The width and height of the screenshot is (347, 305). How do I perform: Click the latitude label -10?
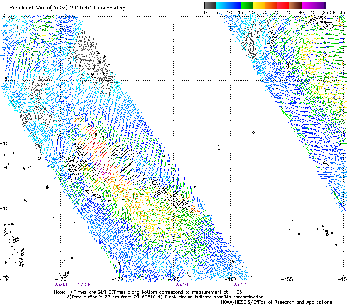(x=4, y=143)
